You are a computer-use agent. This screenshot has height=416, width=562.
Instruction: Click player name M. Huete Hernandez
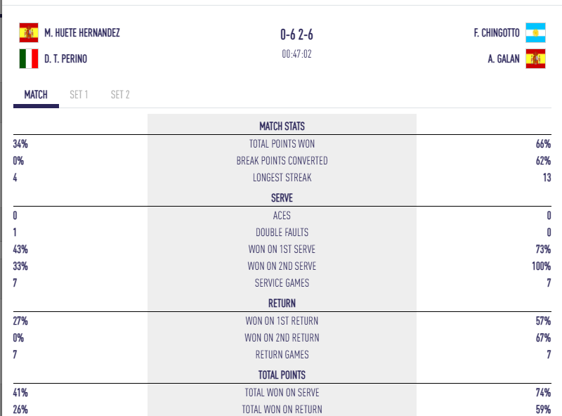(x=81, y=33)
